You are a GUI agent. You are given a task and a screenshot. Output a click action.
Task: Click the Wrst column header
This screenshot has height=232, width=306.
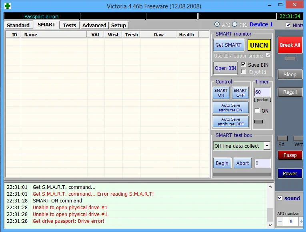point(113,35)
